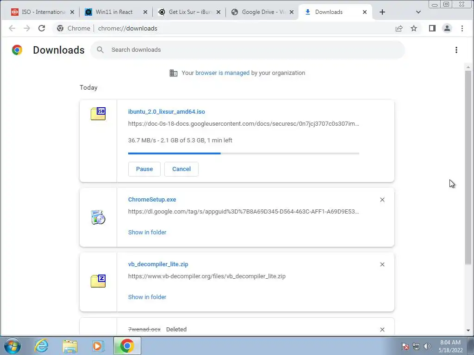Pause the ibuntu ISO download

tap(144, 169)
